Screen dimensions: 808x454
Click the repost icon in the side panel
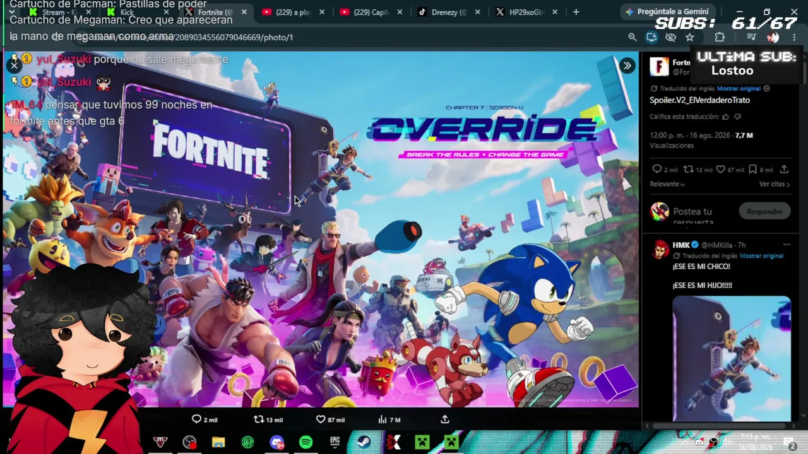(689, 169)
